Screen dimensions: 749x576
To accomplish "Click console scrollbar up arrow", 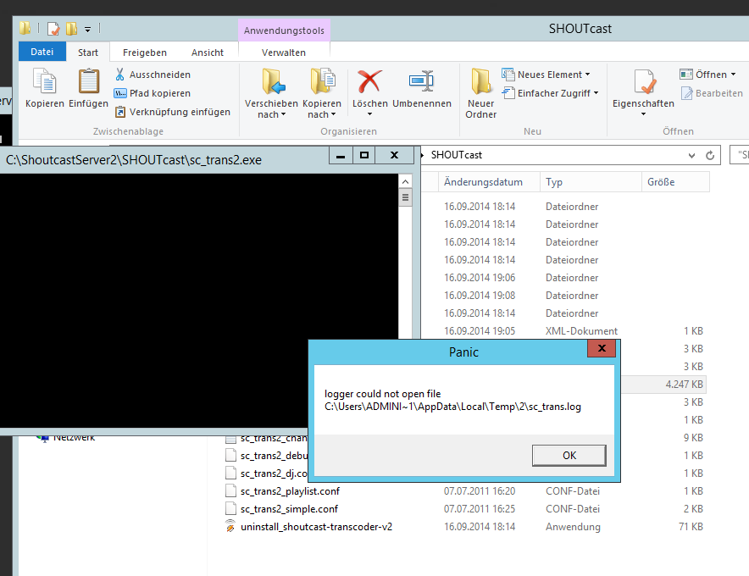I will click(x=405, y=181).
